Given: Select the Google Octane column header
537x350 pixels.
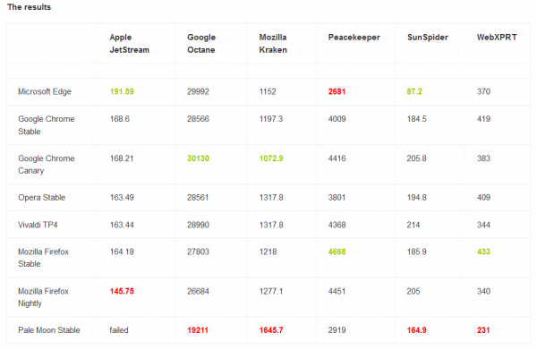Looking at the screenshot, I should click(x=201, y=44).
